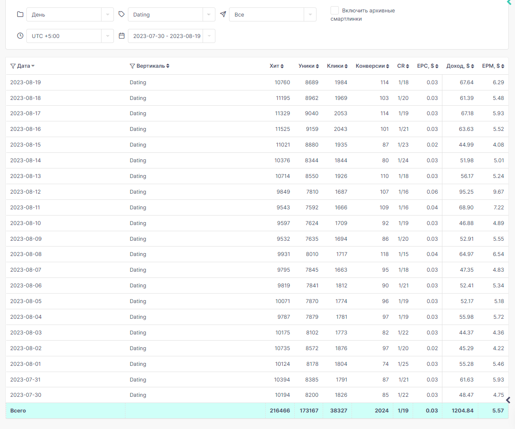This screenshot has height=429, width=515.
Task: Sort table by Хит column
Action: (277, 66)
